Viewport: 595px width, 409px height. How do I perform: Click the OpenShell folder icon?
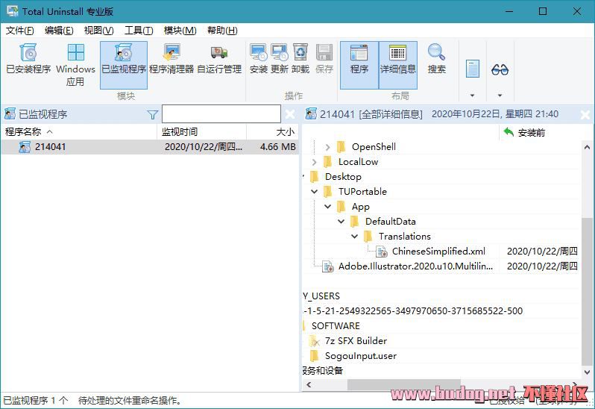(341, 146)
